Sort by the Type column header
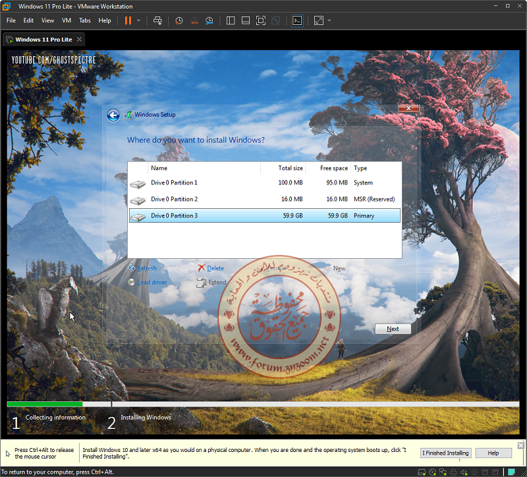This screenshot has height=477, width=527. click(375, 168)
